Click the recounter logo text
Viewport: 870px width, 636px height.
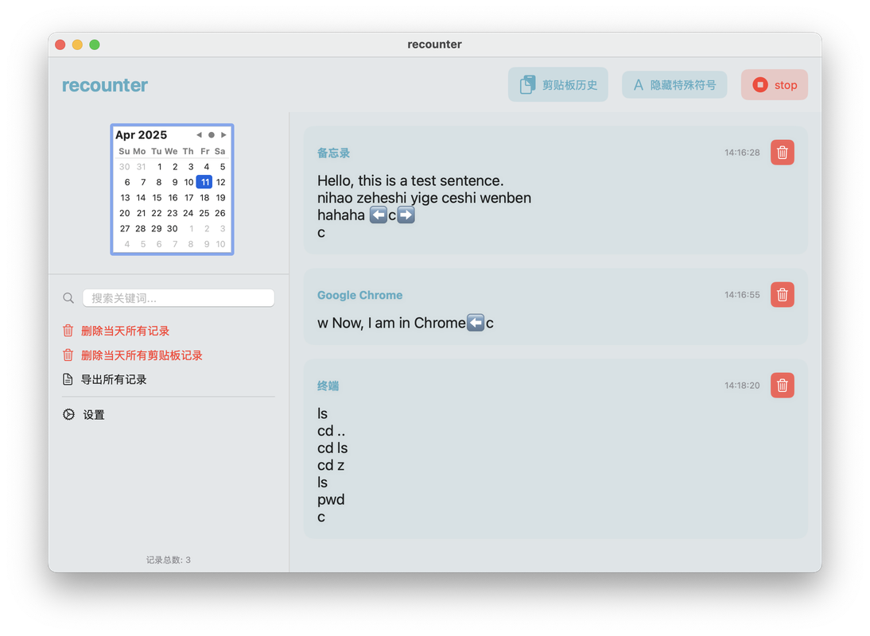(x=105, y=85)
